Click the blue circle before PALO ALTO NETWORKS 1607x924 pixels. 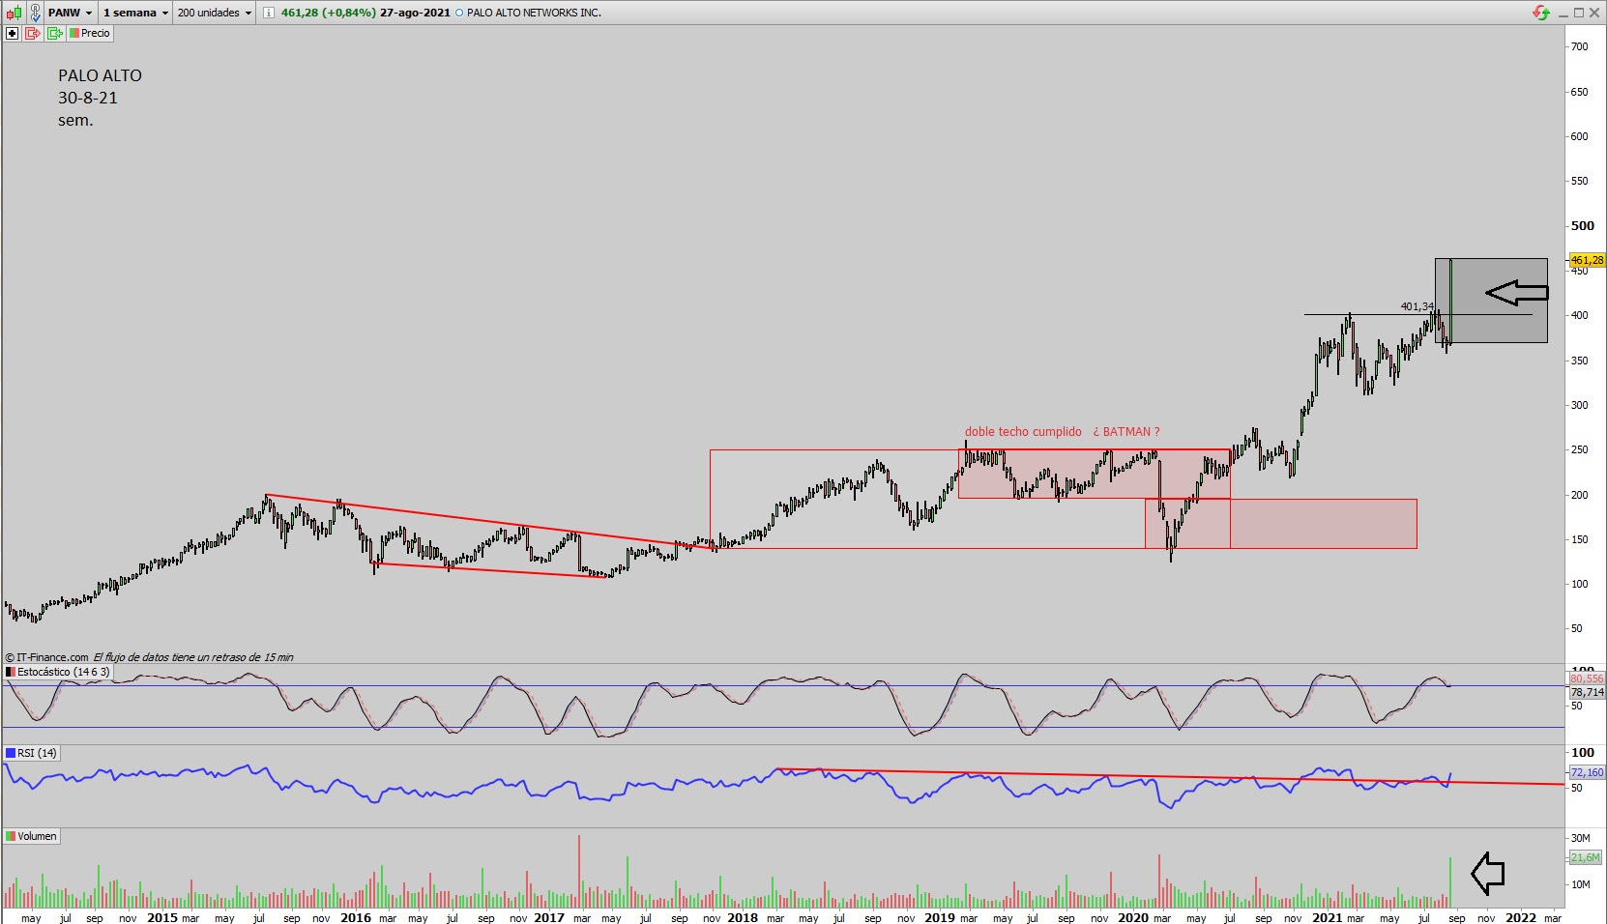[458, 13]
